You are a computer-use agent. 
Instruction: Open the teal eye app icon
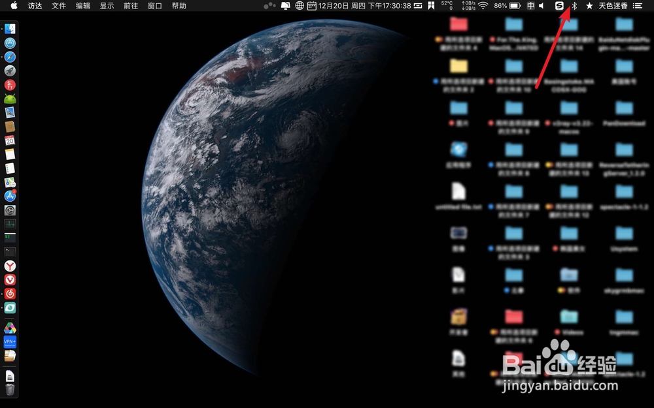pyautogui.click(x=10, y=307)
